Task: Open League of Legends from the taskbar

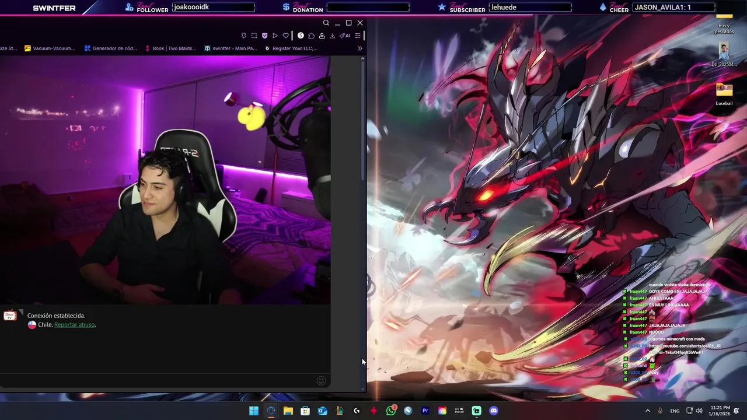Action: (x=340, y=411)
